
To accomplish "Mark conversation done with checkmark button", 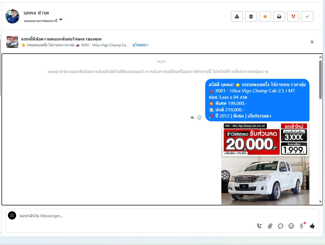I will coord(307,16).
